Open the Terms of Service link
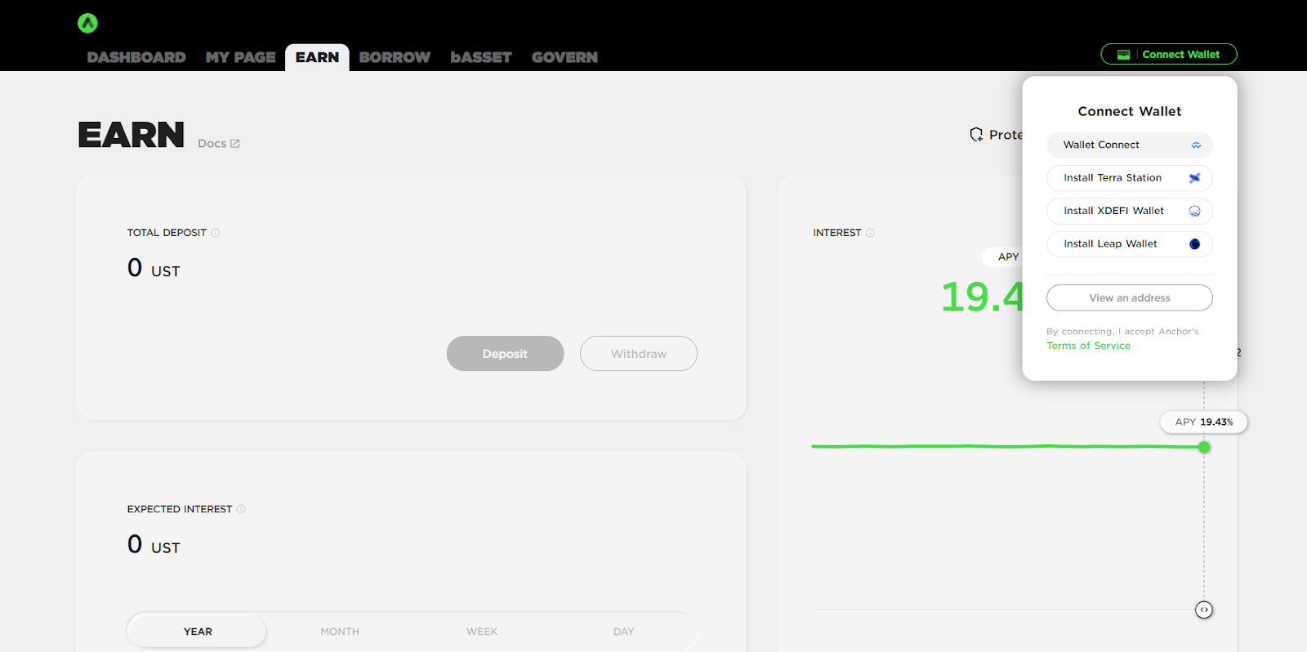 (1089, 346)
